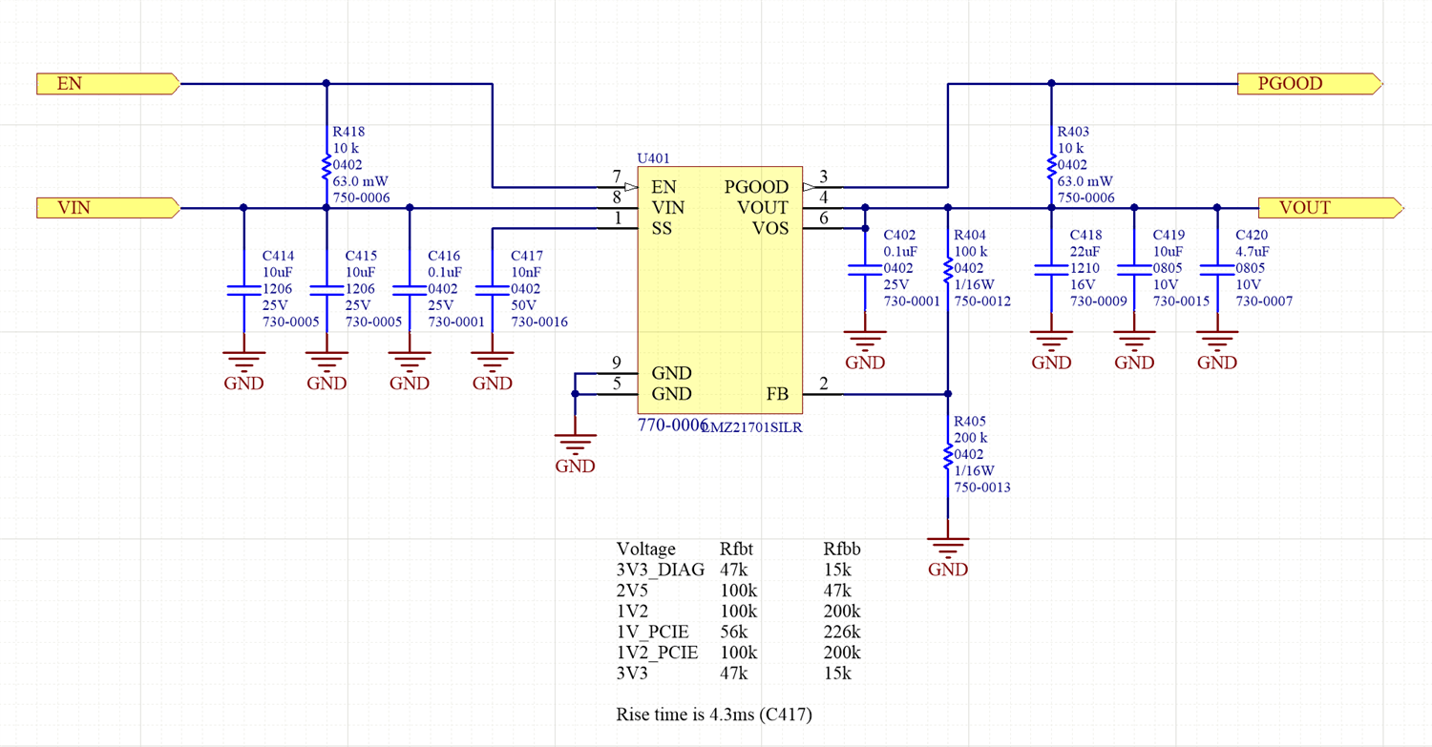Click the GND symbol under C419
The image size is (1432, 747).
[x=1134, y=351]
